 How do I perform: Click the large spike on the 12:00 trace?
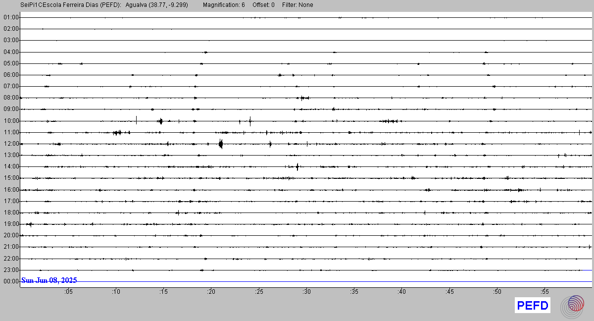[221, 144]
